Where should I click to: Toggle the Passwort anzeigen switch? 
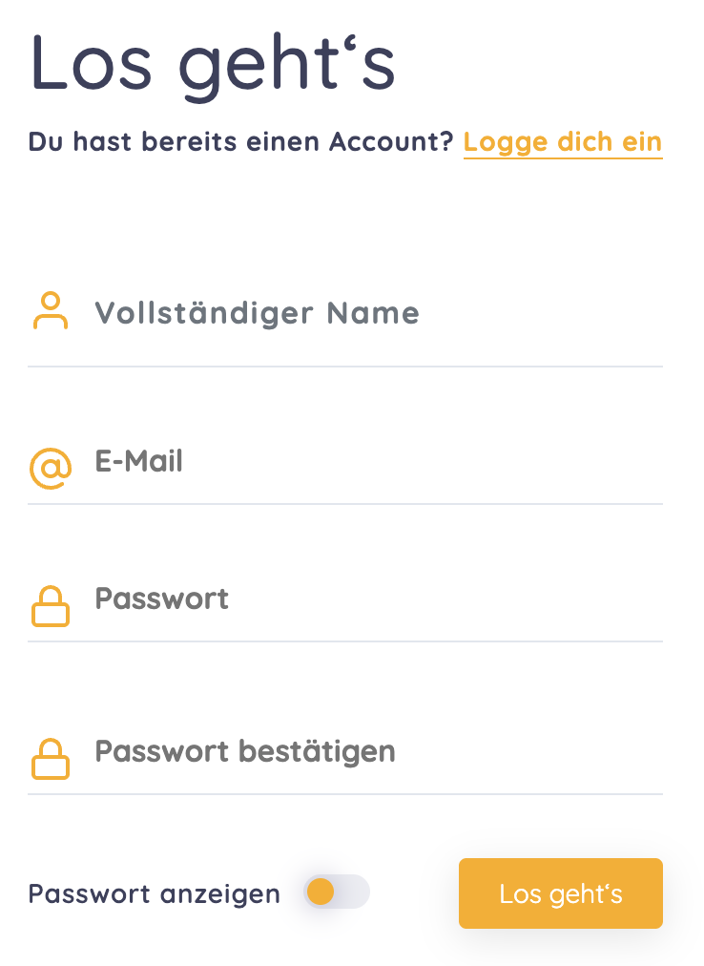point(337,892)
